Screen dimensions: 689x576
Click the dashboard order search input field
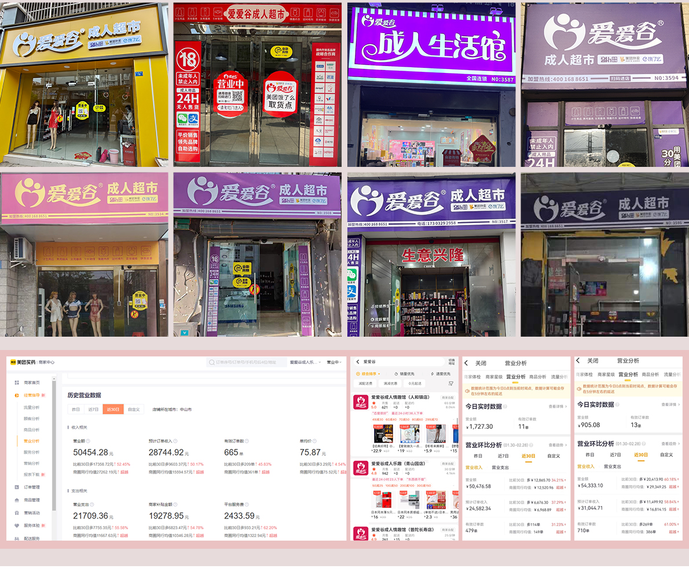246,362
